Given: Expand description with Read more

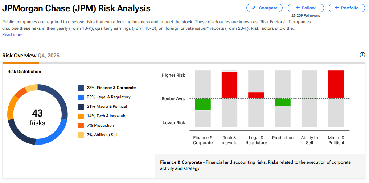Looking at the screenshot, I should click(x=12, y=34).
